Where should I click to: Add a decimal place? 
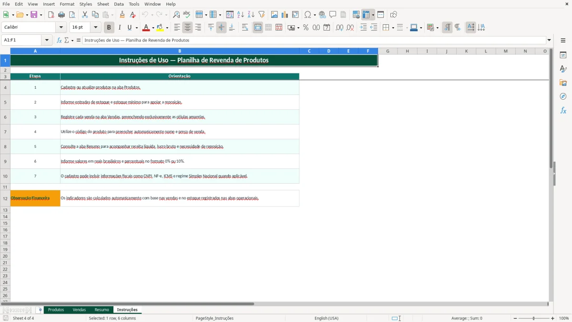(x=339, y=28)
